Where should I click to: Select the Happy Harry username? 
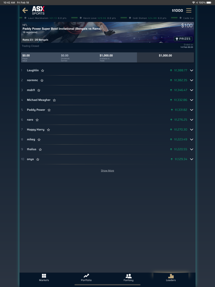point(36,130)
